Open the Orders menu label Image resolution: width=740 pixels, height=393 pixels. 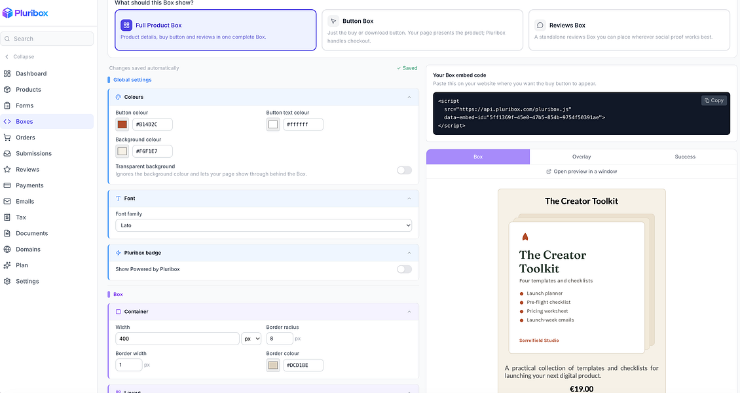click(x=26, y=138)
